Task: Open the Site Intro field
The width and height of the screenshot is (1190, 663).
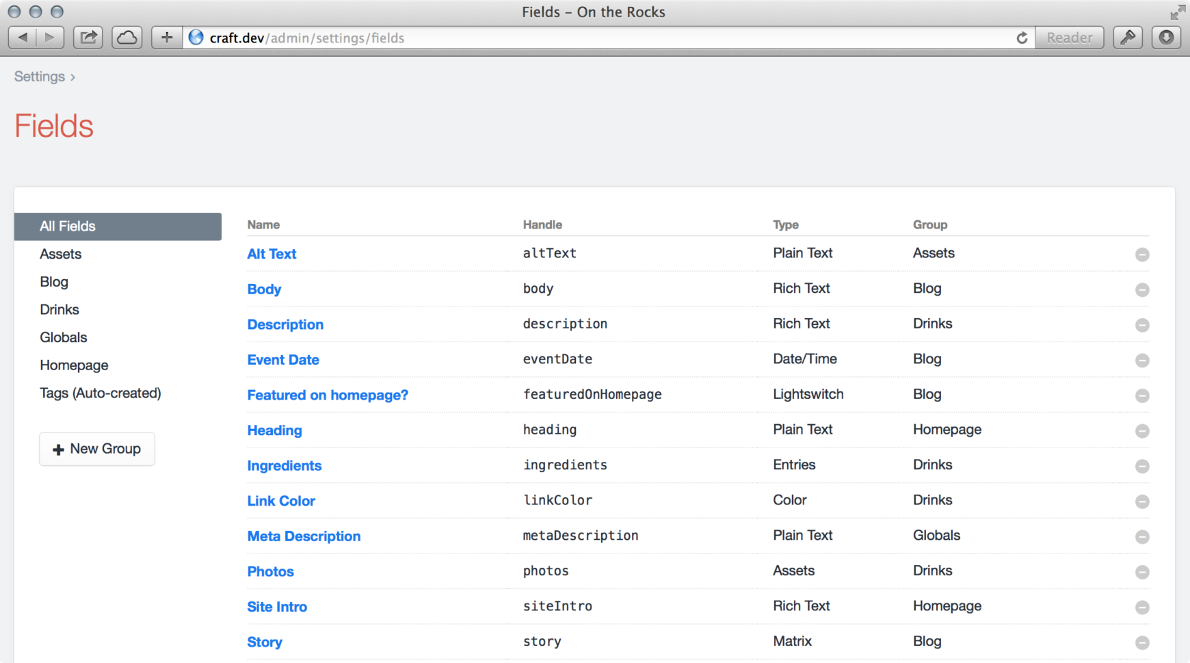Action: (x=277, y=607)
